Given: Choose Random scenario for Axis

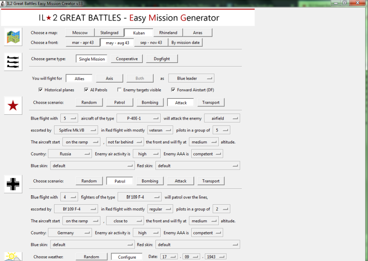Looking at the screenshot, I should click(x=89, y=181).
